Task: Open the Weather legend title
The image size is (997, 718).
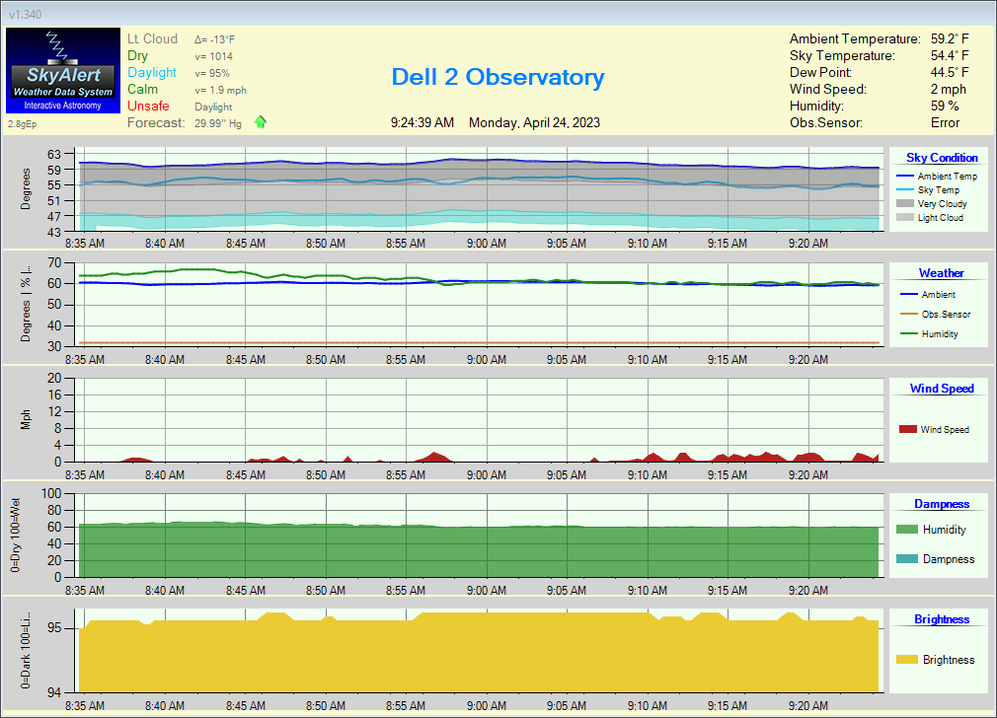Action: coord(941,273)
